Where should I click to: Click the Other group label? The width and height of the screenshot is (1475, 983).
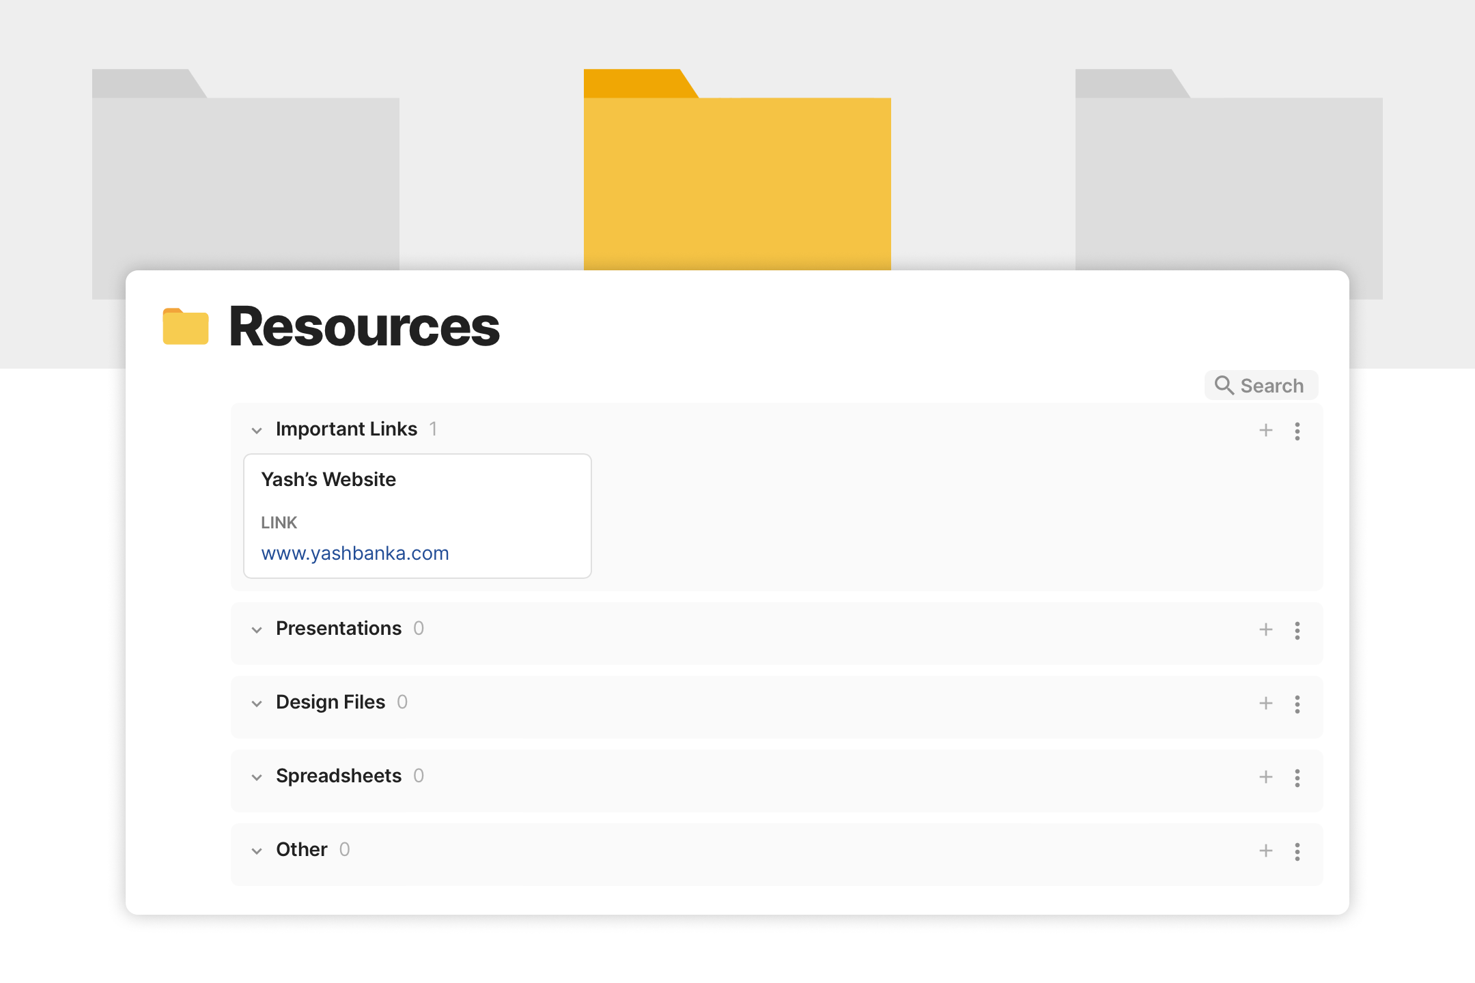(x=302, y=849)
